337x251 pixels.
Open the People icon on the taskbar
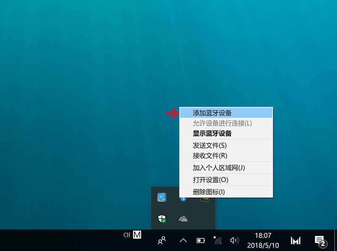point(162,240)
